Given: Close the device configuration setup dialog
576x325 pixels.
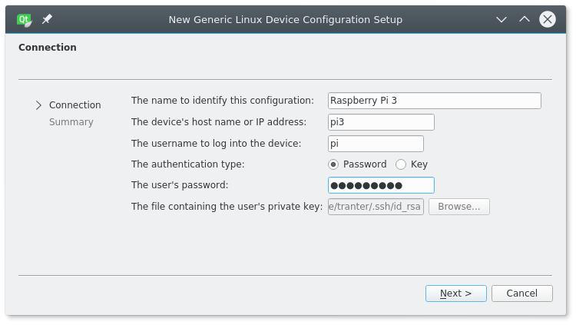Looking at the screenshot, I should pyautogui.click(x=548, y=19).
